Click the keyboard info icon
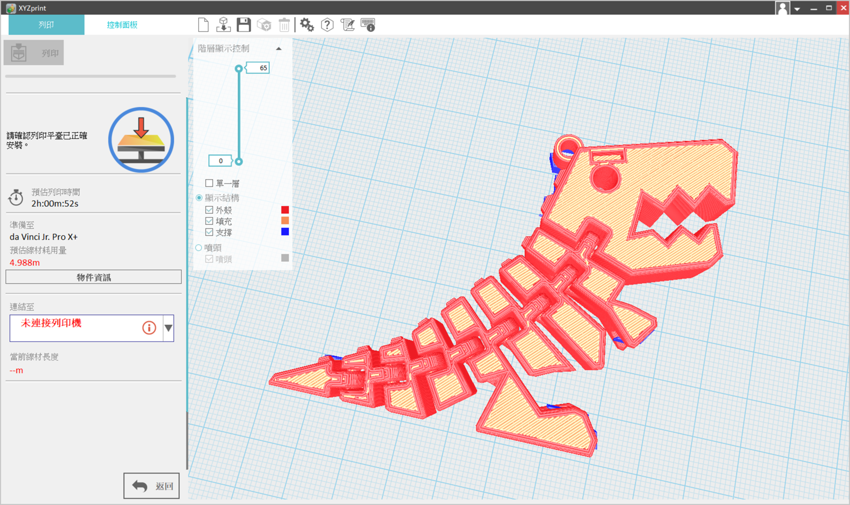The width and height of the screenshot is (850, 505). pos(368,25)
